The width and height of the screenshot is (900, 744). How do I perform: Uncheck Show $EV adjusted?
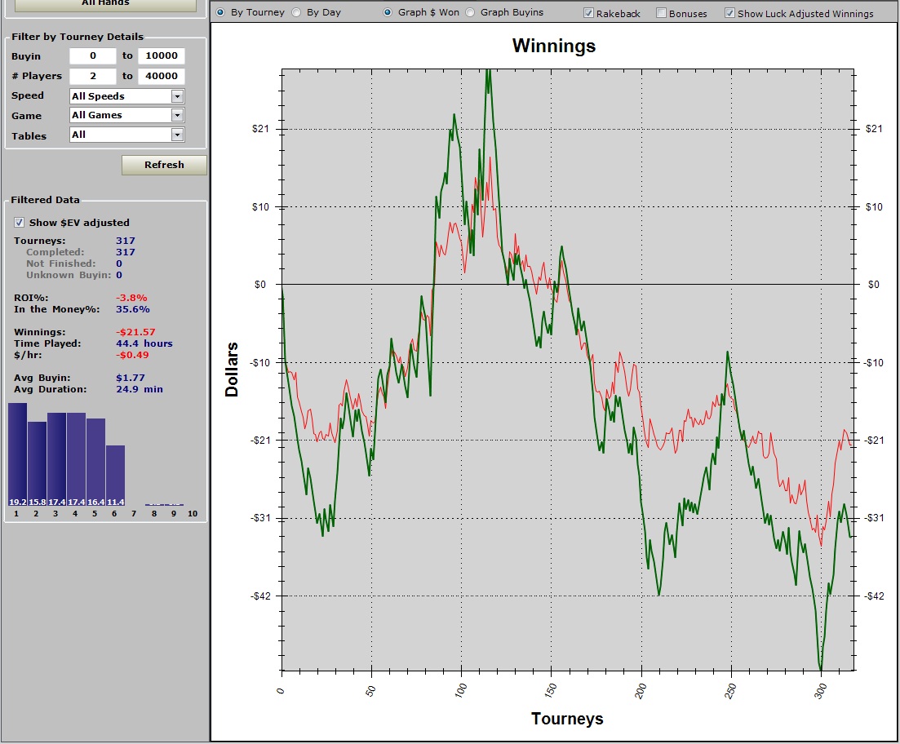pos(20,222)
